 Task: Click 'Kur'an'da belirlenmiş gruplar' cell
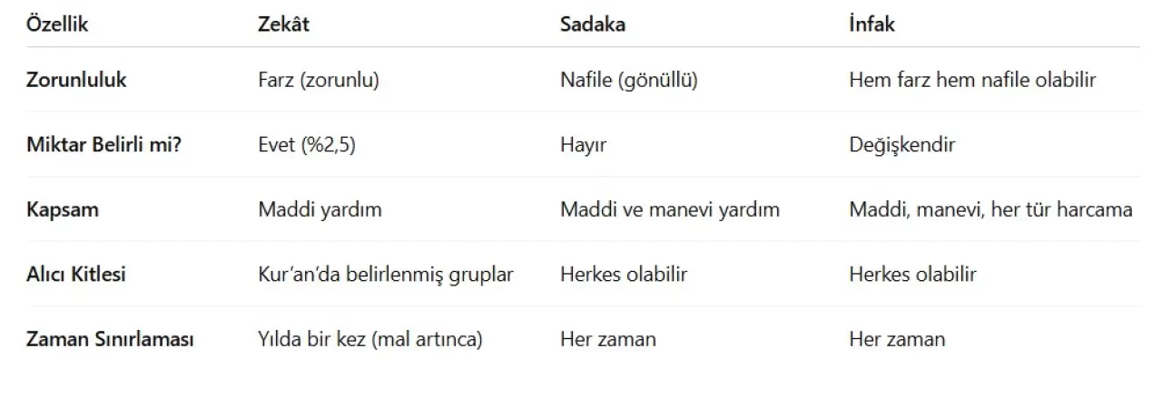coord(386,274)
